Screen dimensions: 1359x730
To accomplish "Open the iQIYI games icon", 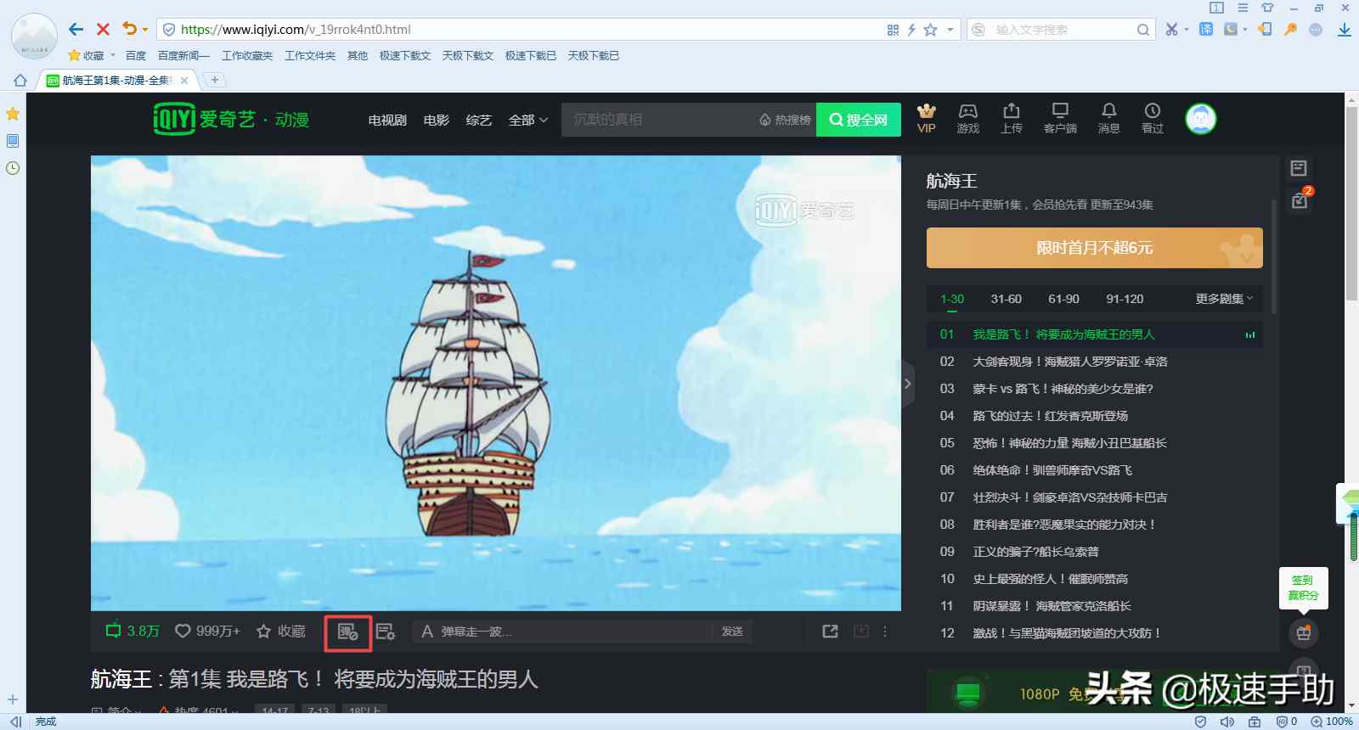I will click(x=968, y=119).
